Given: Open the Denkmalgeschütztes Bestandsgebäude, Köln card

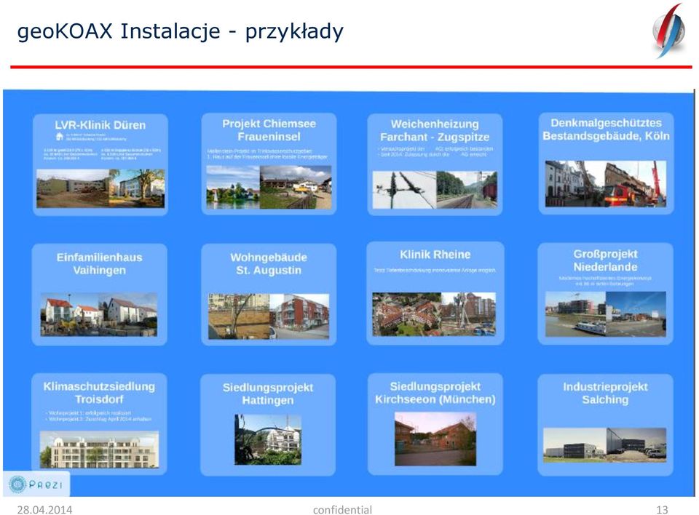Looking at the screenshot, I should [x=606, y=164].
